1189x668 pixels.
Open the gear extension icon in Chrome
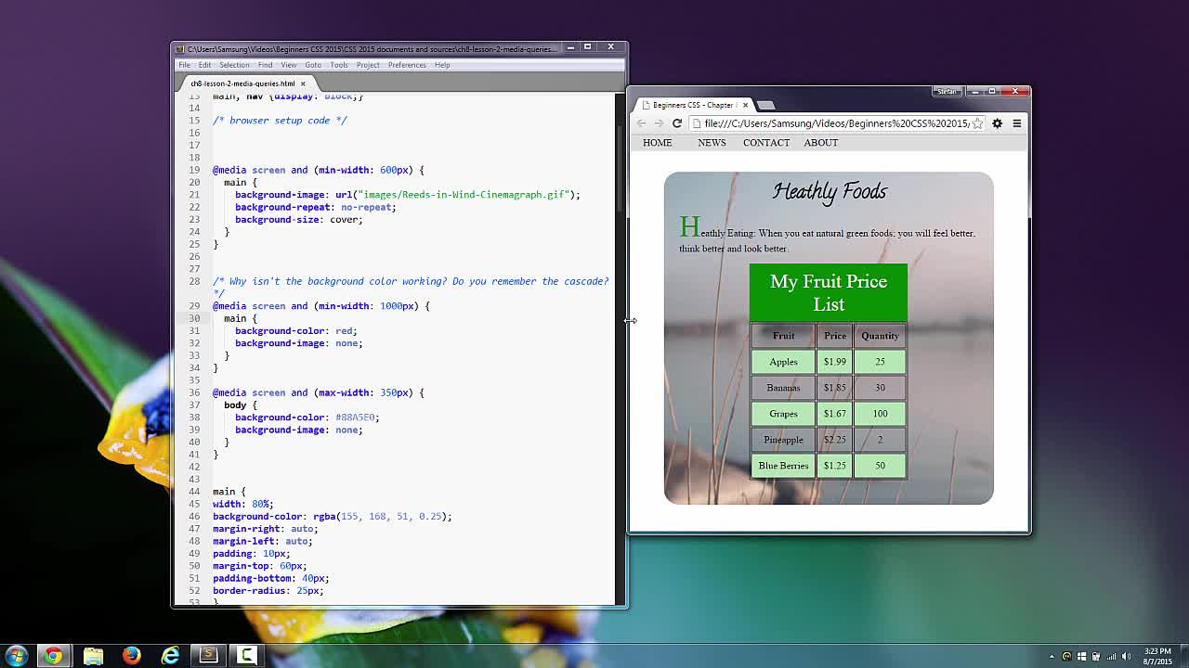pos(998,123)
